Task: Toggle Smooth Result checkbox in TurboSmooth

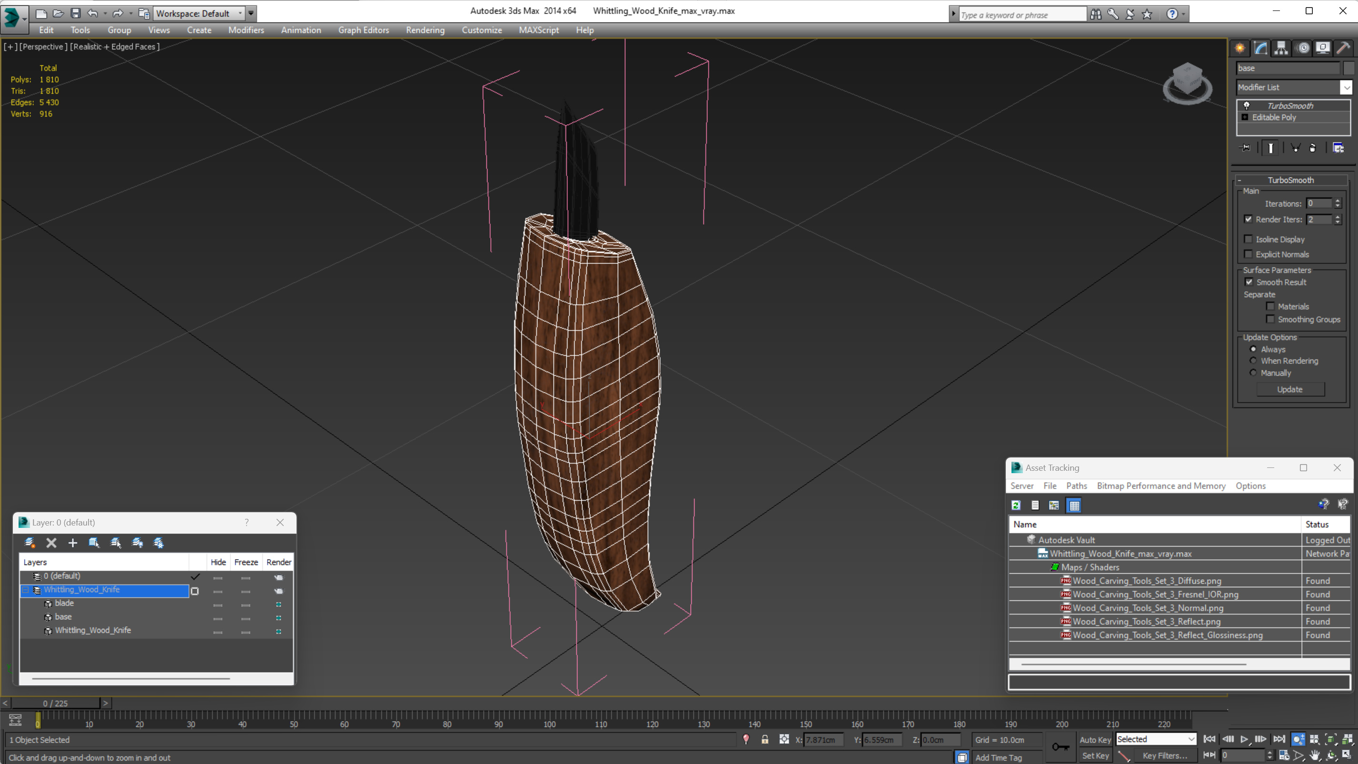Action: pyautogui.click(x=1249, y=282)
